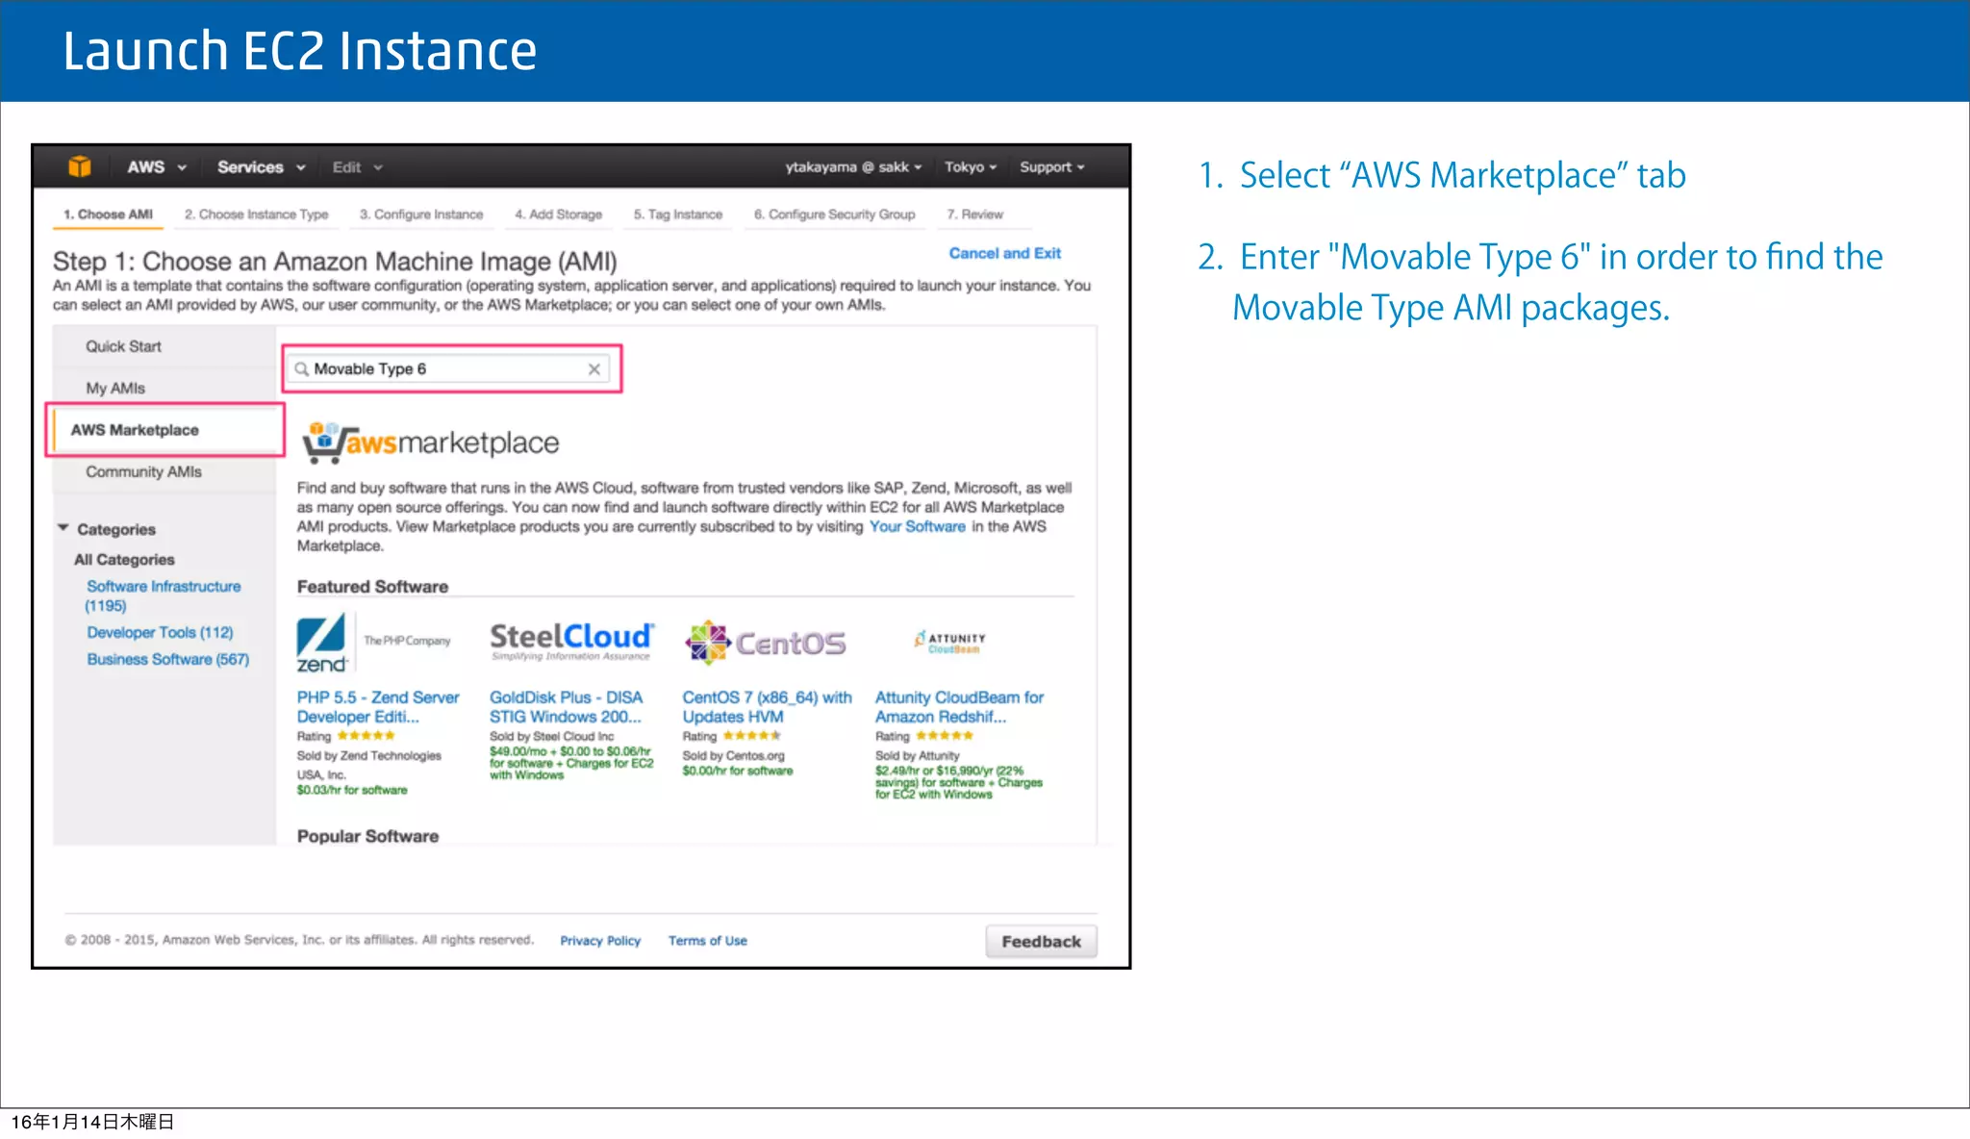The width and height of the screenshot is (1970, 1139).
Task: Click the Sold by Centos.org text
Action: click(733, 756)
